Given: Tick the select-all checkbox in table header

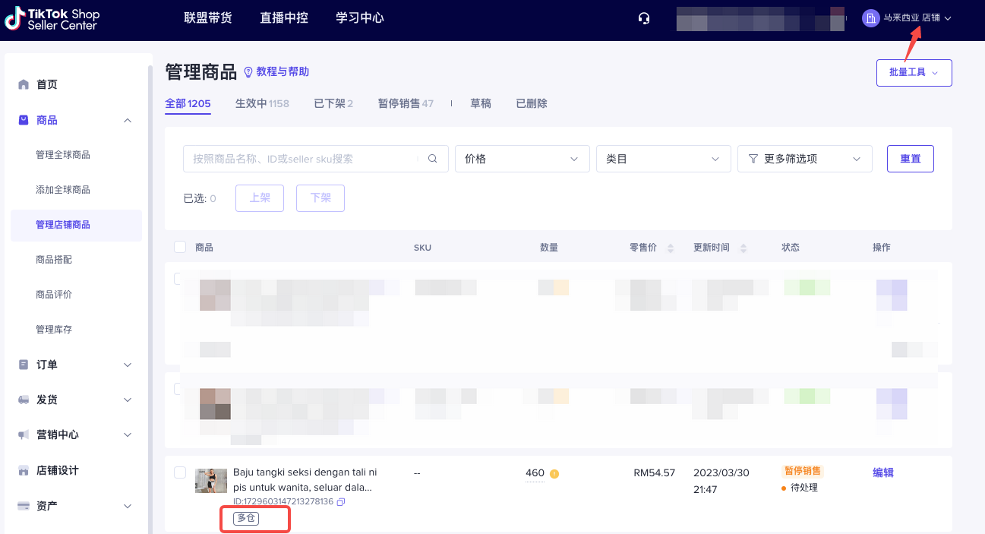Looking at the screenshot, I should click(180, 247).
